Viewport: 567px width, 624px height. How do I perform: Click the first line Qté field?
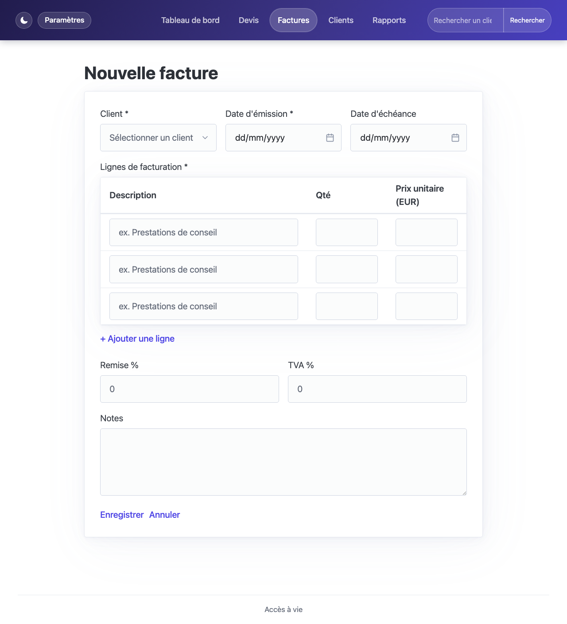tap(347, 232)
